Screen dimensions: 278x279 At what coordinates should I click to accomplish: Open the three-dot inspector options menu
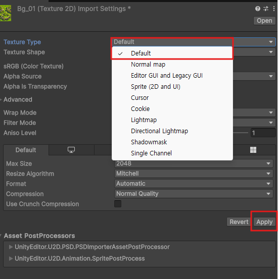coord(274,9)
